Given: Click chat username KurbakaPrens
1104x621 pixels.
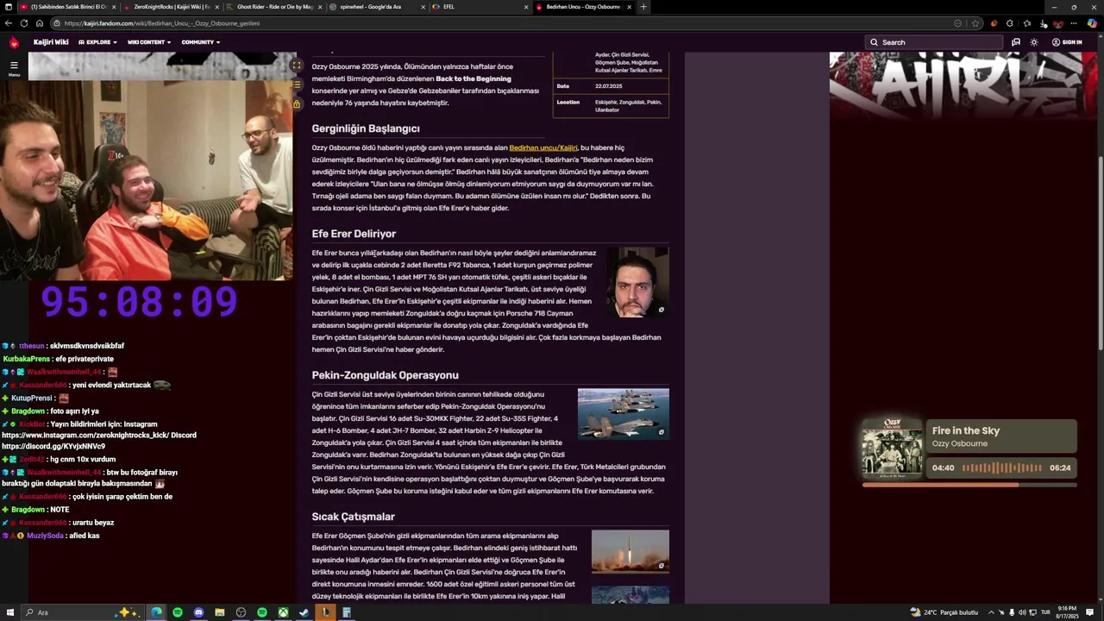Looking at the screenshot, I should coord(27,359).
